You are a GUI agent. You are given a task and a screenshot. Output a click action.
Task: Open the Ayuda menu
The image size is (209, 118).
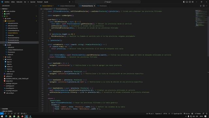pos(46,2)
